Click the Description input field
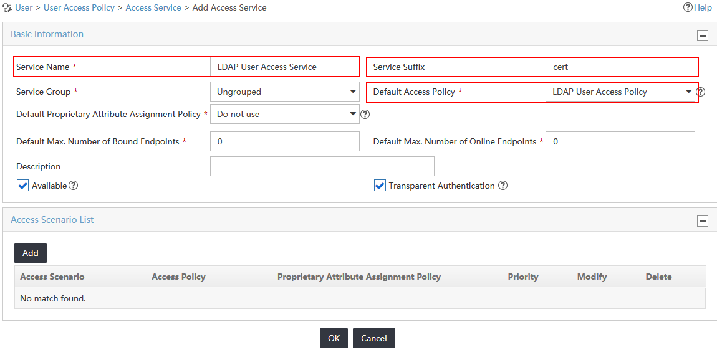 tap(322, 166)
